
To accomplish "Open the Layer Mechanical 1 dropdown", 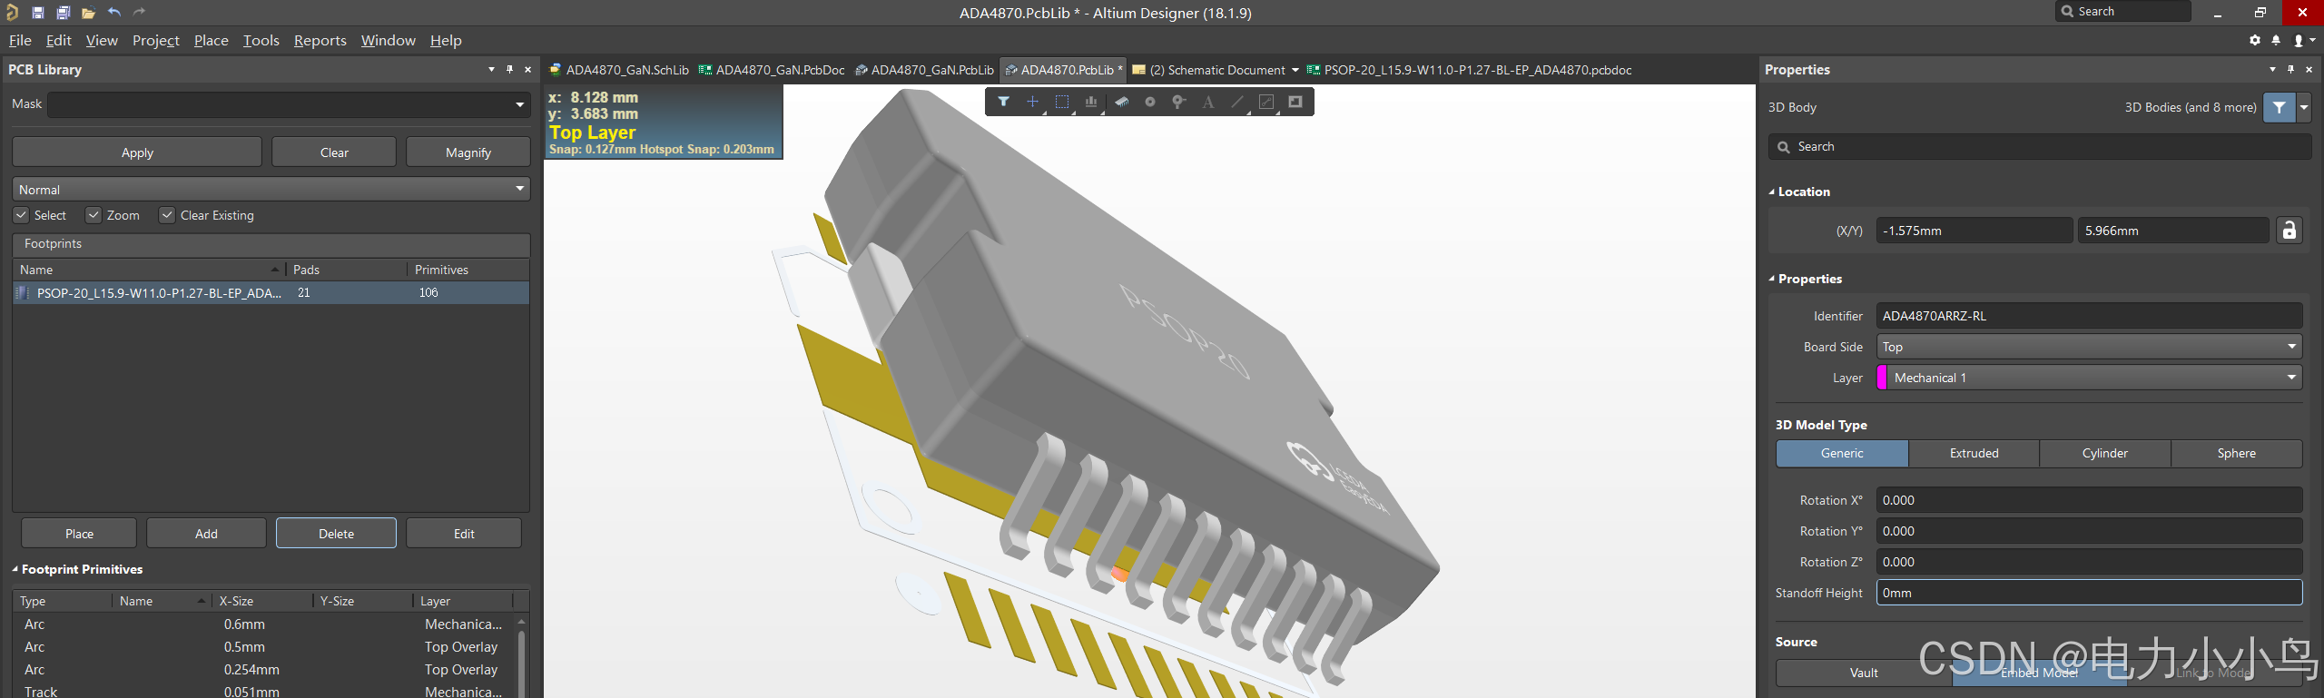I will coord(2291,378).
